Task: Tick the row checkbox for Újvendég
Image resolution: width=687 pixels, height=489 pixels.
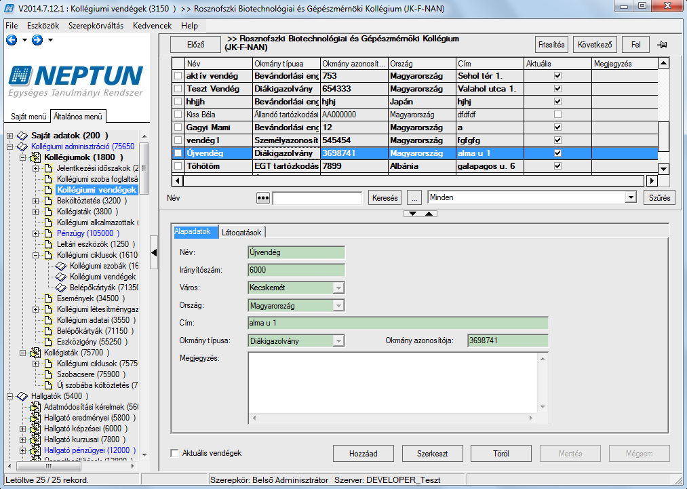Action: pyautogui.click(x=178, y=153)
